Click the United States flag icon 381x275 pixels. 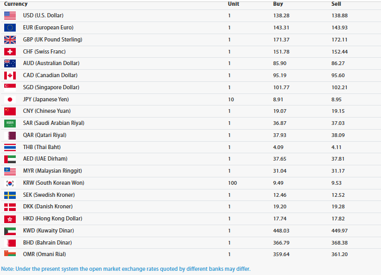pyautogui.click(x=10, y=16)
